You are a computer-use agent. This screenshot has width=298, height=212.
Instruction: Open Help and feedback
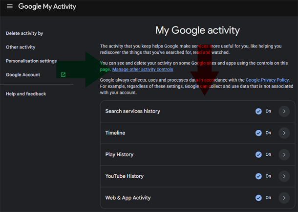tap(26, 94)
